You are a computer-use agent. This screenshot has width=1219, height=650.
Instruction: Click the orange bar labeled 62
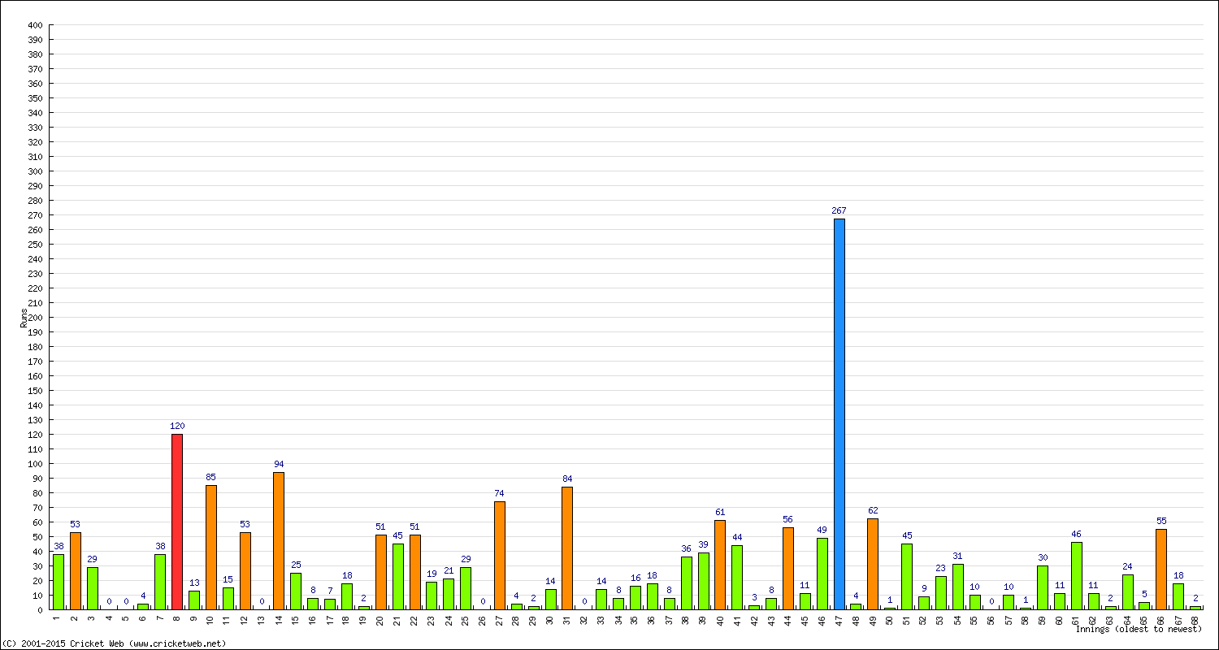pos(873,564)
